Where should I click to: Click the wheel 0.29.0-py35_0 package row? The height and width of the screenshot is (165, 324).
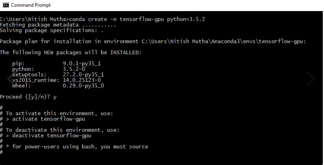pyautogui.click(x=58, y=86)
